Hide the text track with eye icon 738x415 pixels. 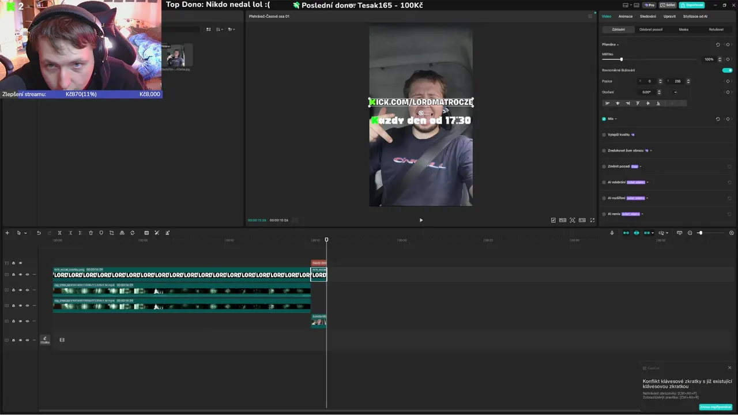click(20, 263)
